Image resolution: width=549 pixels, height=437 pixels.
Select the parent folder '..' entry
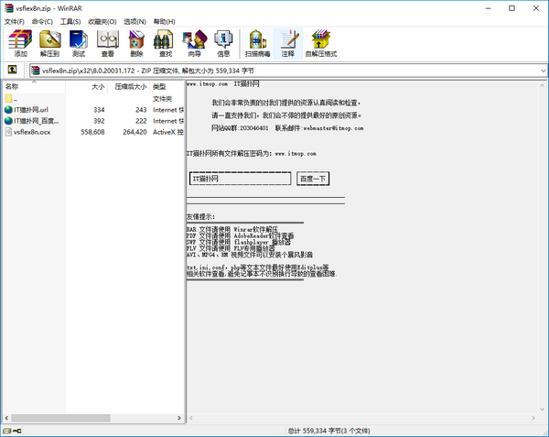pyautogui.click(x=9, y=99)
